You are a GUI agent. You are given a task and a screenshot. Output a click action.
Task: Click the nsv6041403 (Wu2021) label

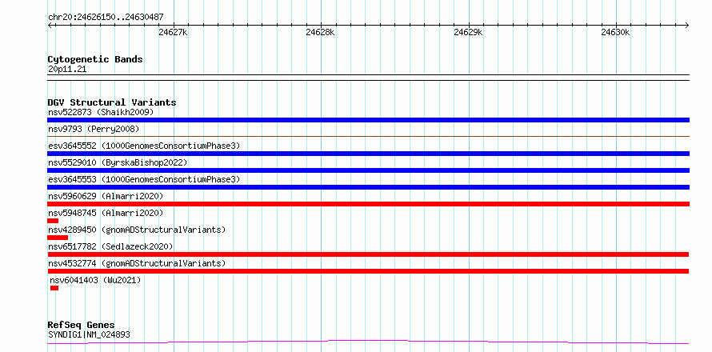pyautogui.click(x=95, y=280)
